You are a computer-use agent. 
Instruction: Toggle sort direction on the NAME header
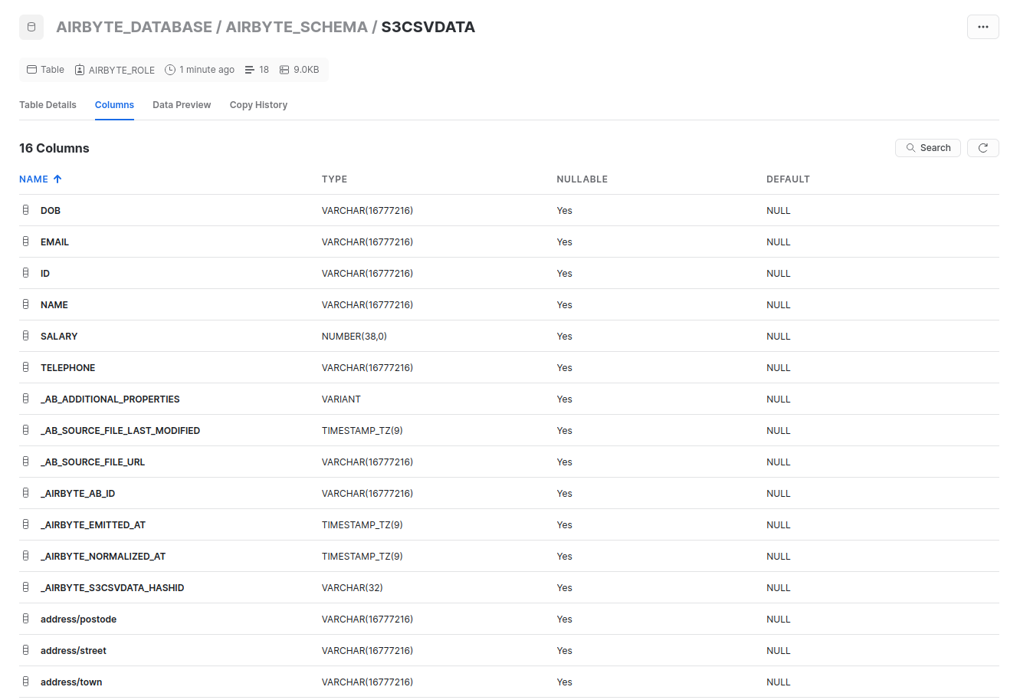tap(40, 179)
